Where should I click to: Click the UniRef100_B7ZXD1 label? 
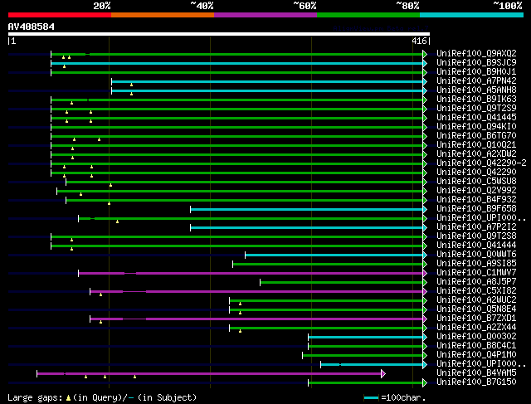point(476,318)
